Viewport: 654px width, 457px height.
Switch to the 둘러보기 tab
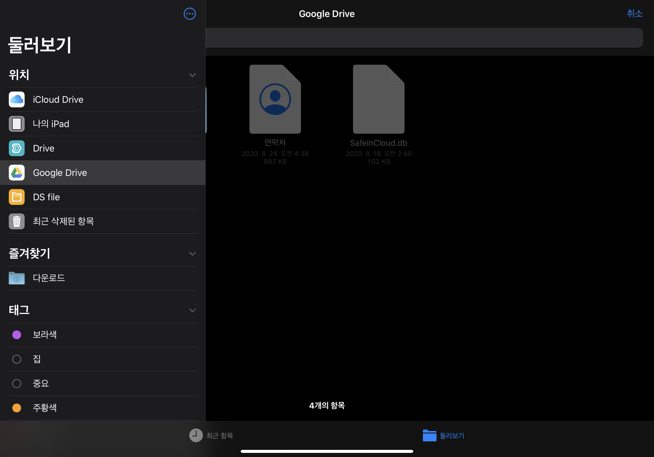tap(443, 435)
